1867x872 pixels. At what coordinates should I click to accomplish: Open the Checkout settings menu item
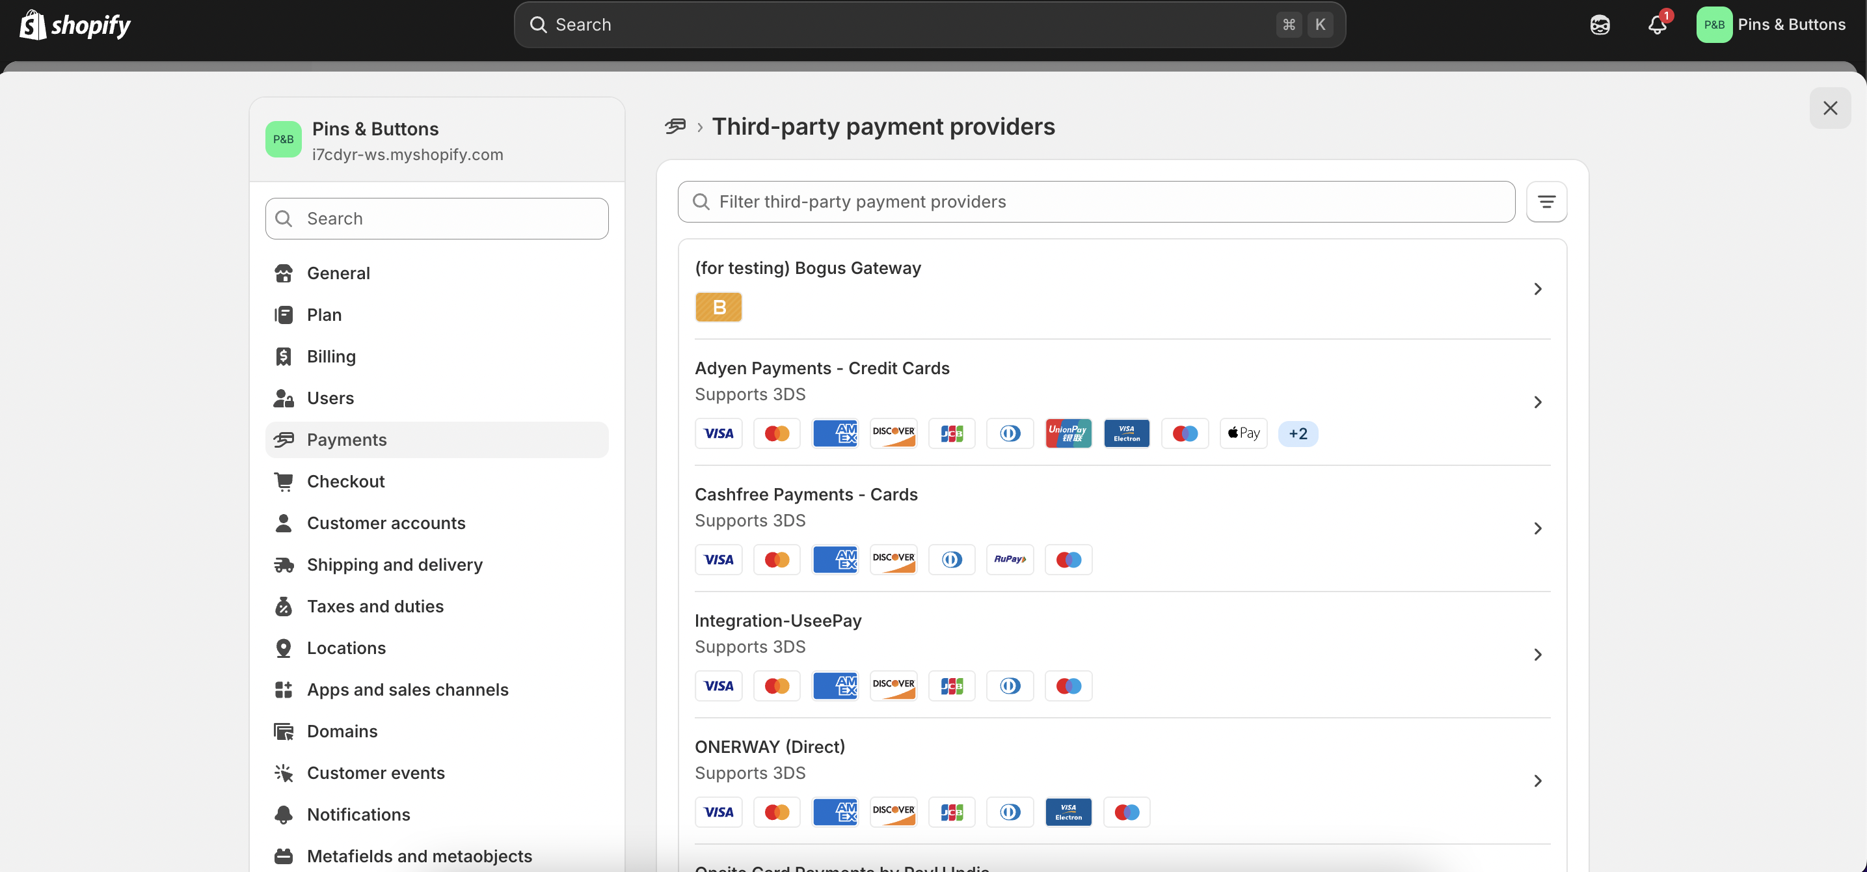[x=345, y=482]
